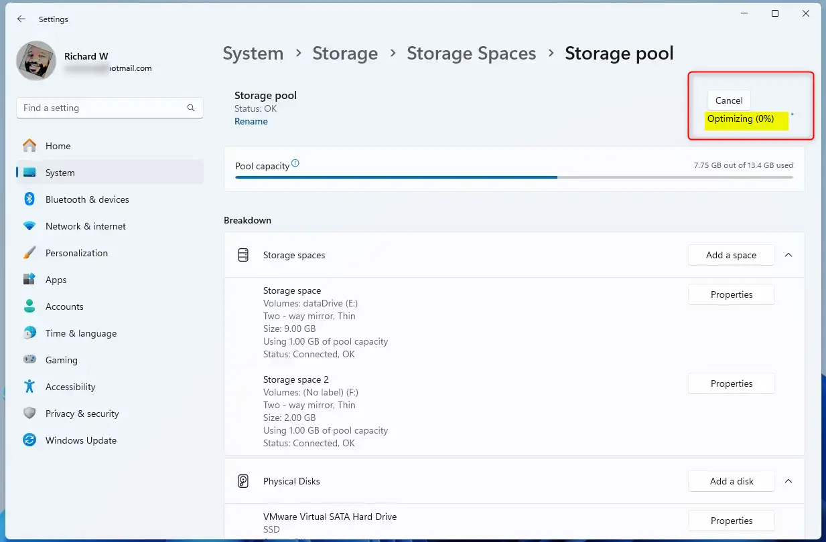Click the Home icon in the sidebar
Viewport: 826px width, 542px height.
[x=29, y=146]
